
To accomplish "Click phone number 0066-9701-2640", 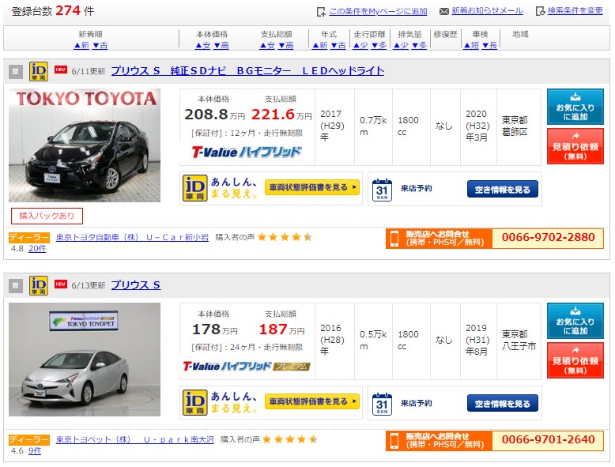I will tap(549, 439).
